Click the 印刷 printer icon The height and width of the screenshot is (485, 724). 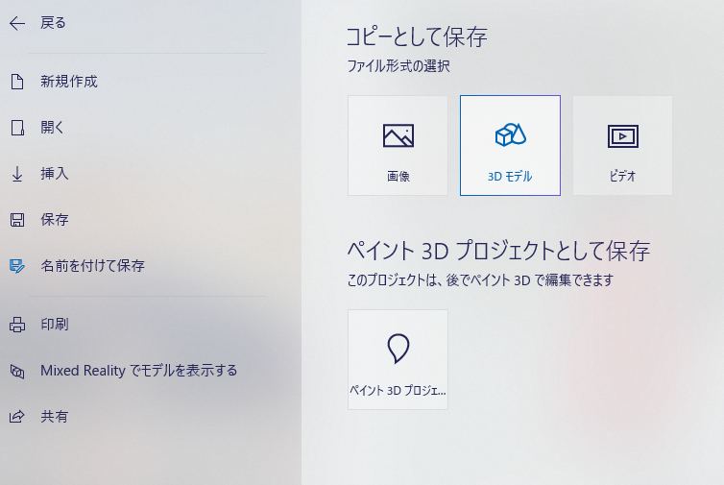17,325
